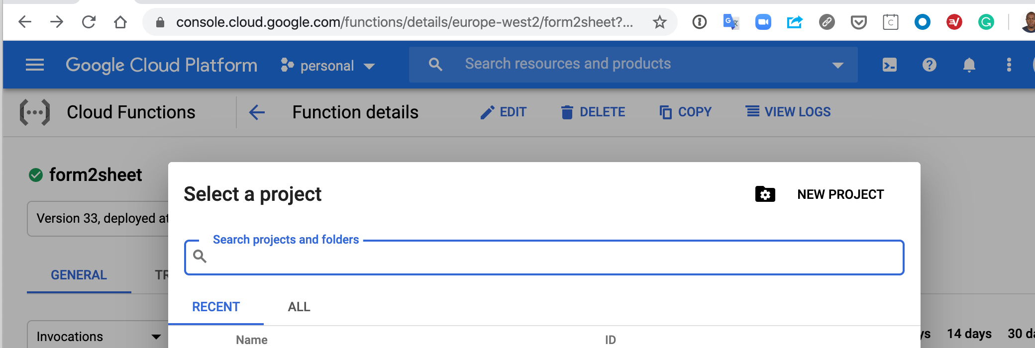
Task: Click the form2sheet function name
Action: [x=96, y=175]
